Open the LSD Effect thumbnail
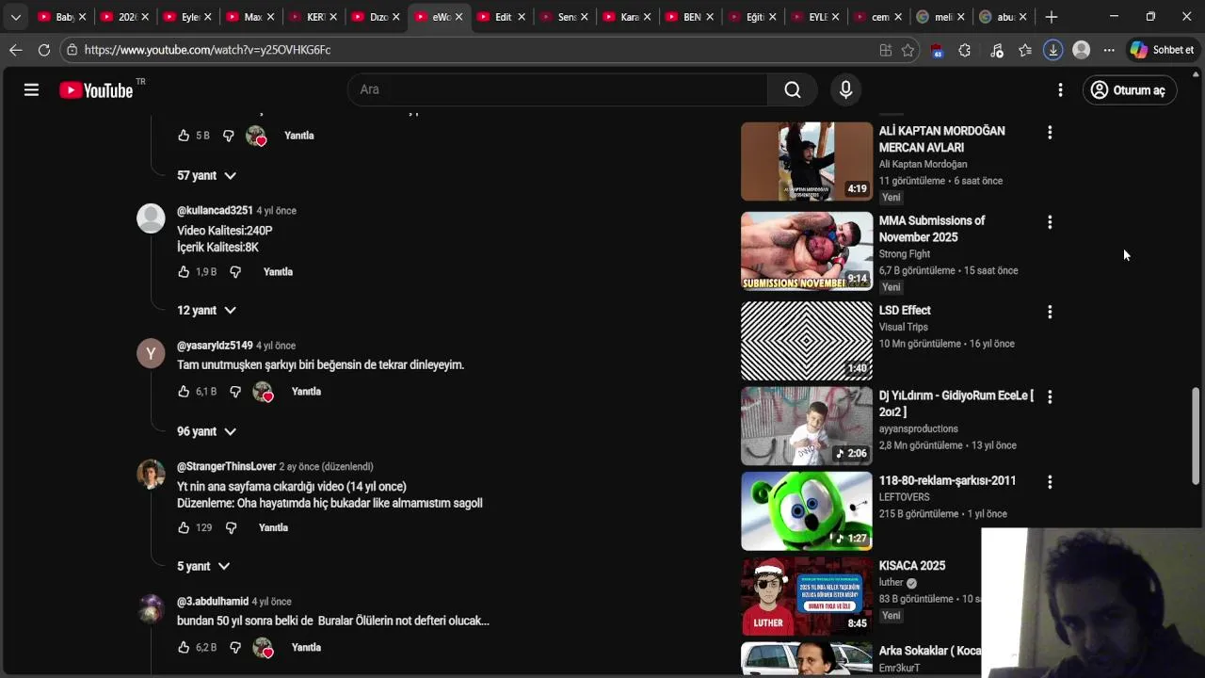 pyautogui.click(x=807, y=340)
